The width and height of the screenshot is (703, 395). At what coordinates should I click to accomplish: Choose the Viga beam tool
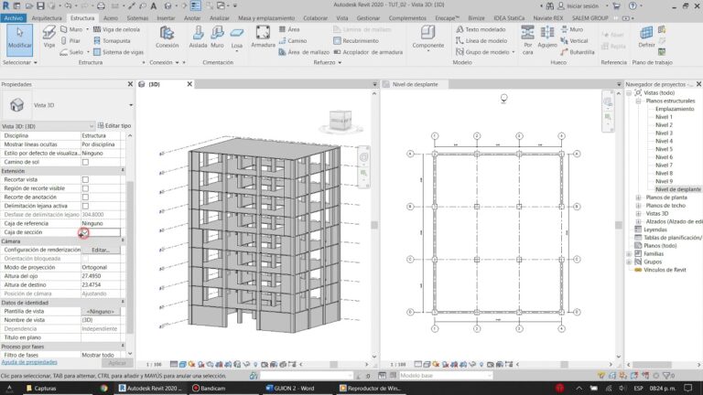tap(49, 37)
